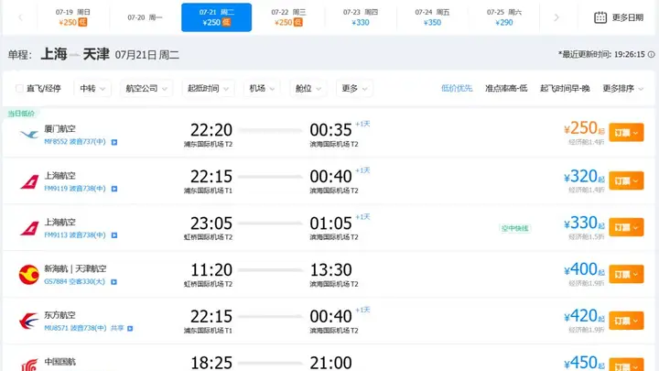Click Xiamen Airlines logo on MF8552 row
This screenshot has height=371, width=659.
[x=29, y=134]
